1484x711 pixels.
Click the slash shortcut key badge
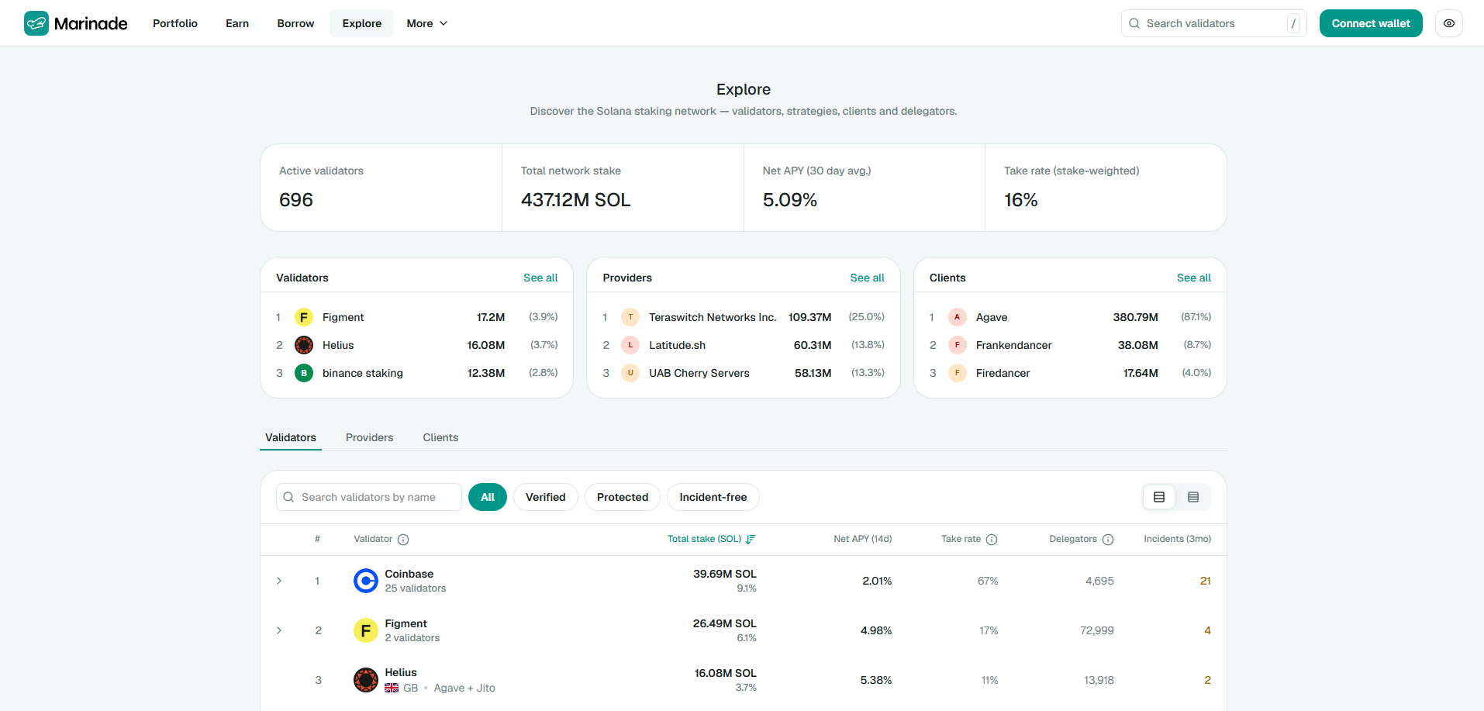point(1293,23)
